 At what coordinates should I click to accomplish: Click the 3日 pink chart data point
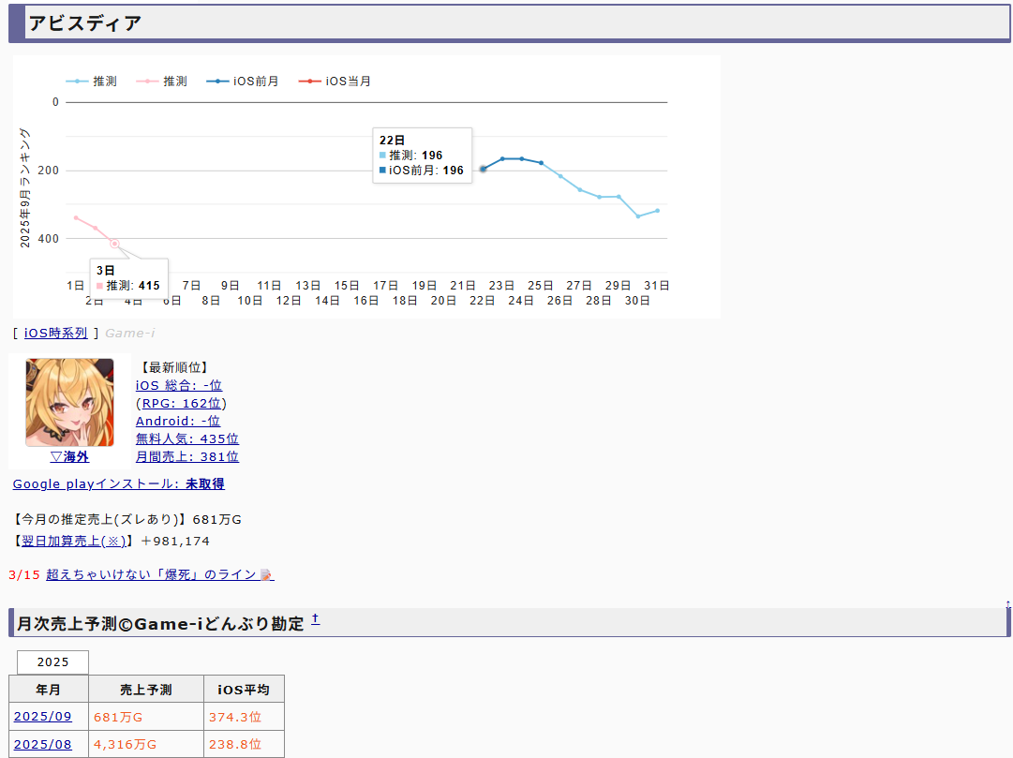pyautogui.click(x=114, y=244)
